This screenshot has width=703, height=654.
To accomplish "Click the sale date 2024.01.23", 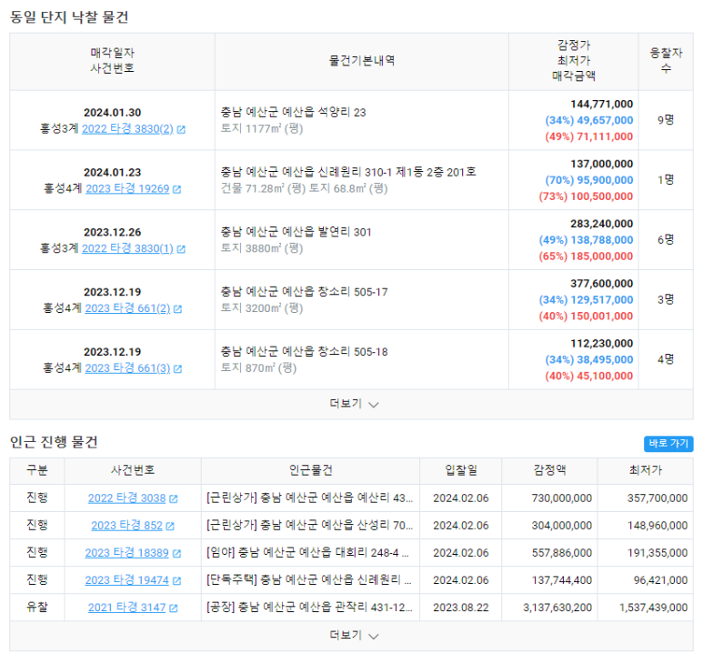I will click(x=113, y=172).
